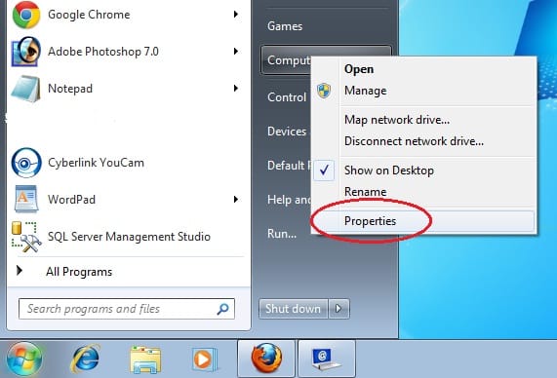Click the Firefox taskbar icon
The width and height of the screenshot is (557, 378).
point(266,358)
